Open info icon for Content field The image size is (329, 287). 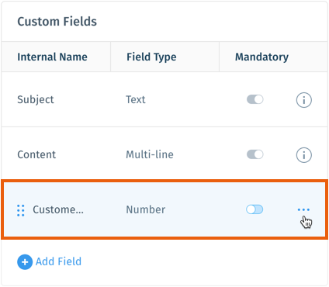pyautogui.click(x=303, y=155)
